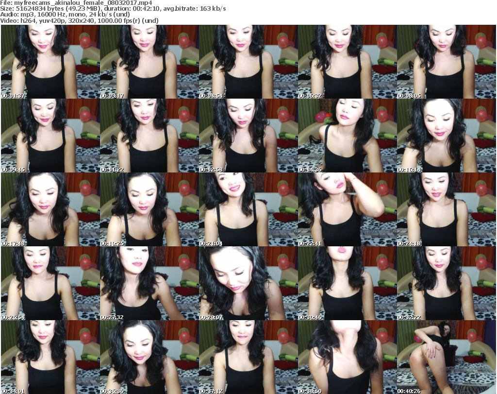Click the frame timestamped 00:32:22
Image resolution: width=497 pixels, height=394 pixels.
pyautogui.click(x=447, y=283)
